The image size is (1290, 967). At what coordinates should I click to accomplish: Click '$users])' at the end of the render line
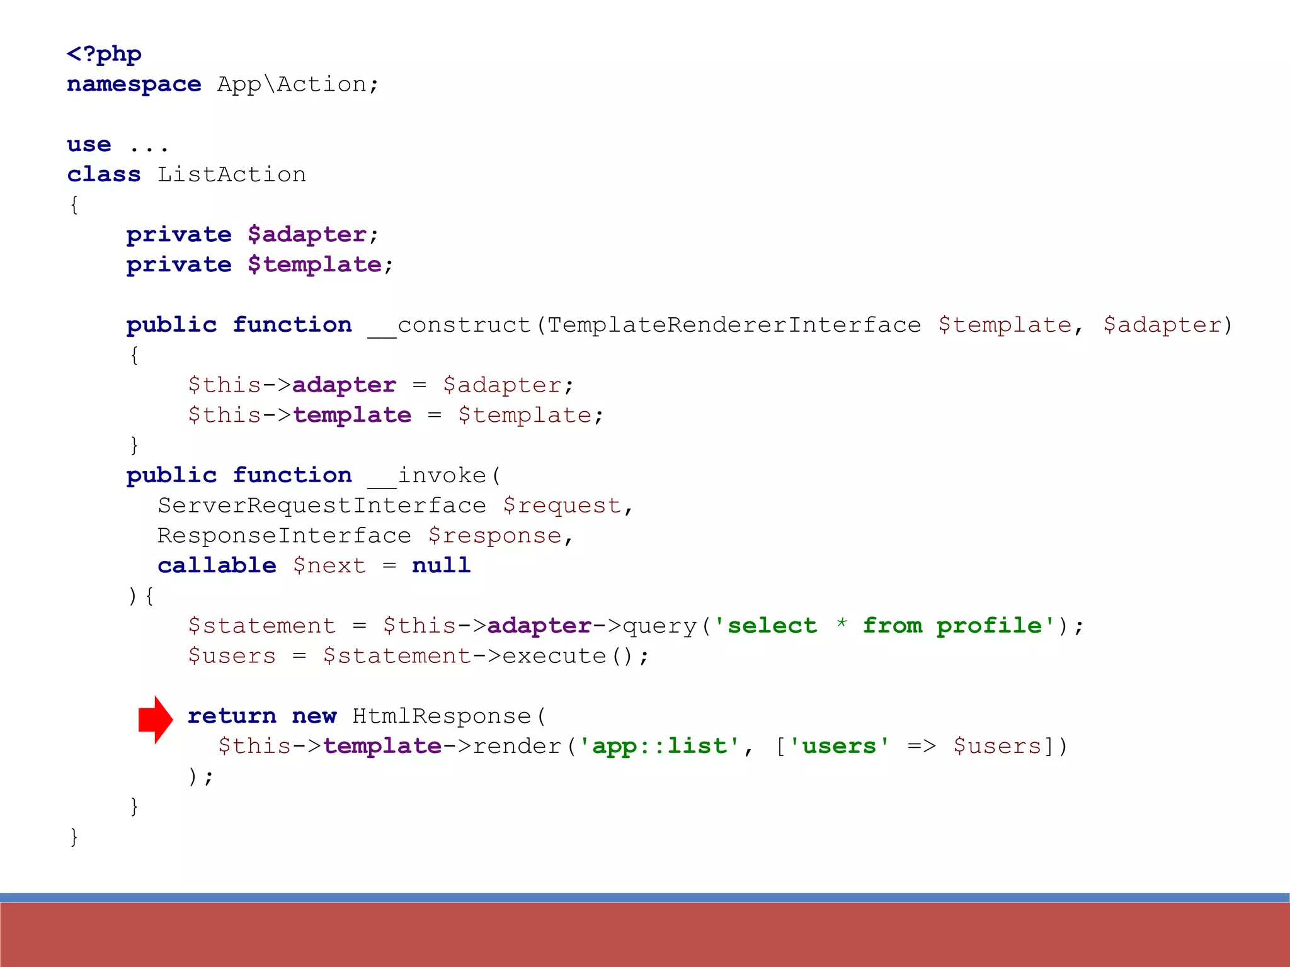point(1010,746)
